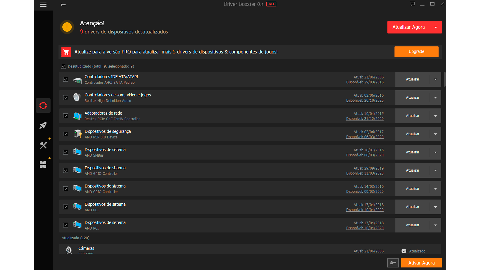
Task: Uncheck AMD SMBus checkbox
Action: (x=66, y=152)
